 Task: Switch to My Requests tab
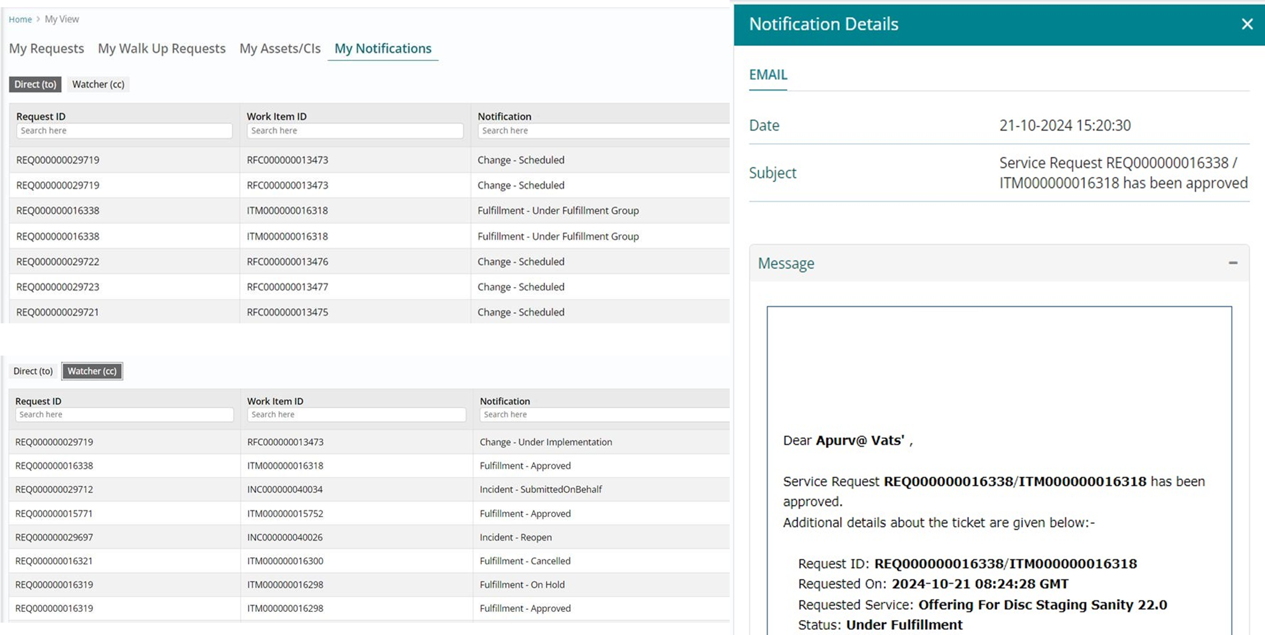coord(47,49)
